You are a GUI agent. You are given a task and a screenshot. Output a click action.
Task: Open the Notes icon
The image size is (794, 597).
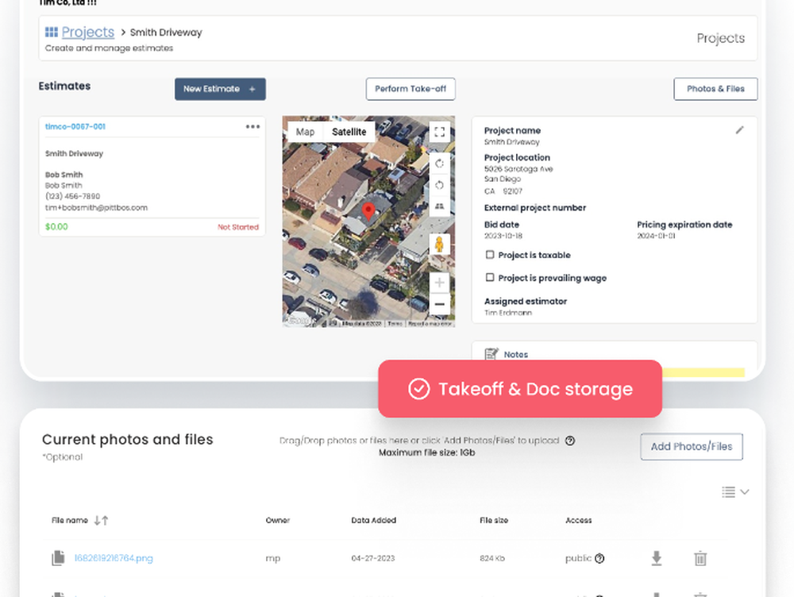[x=491, y=354]
